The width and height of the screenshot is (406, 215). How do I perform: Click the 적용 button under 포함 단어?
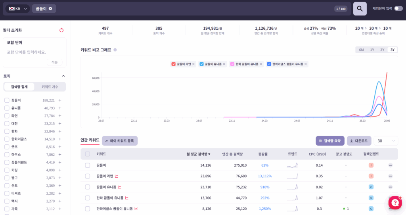click(54, 62)
